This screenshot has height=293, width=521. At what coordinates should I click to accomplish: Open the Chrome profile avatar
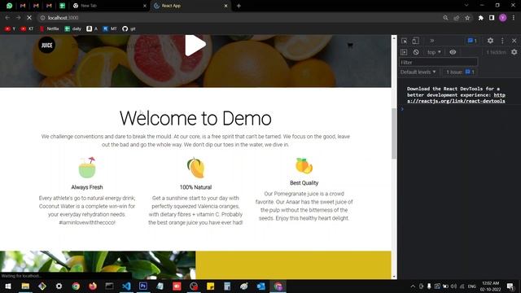point(503,18)
